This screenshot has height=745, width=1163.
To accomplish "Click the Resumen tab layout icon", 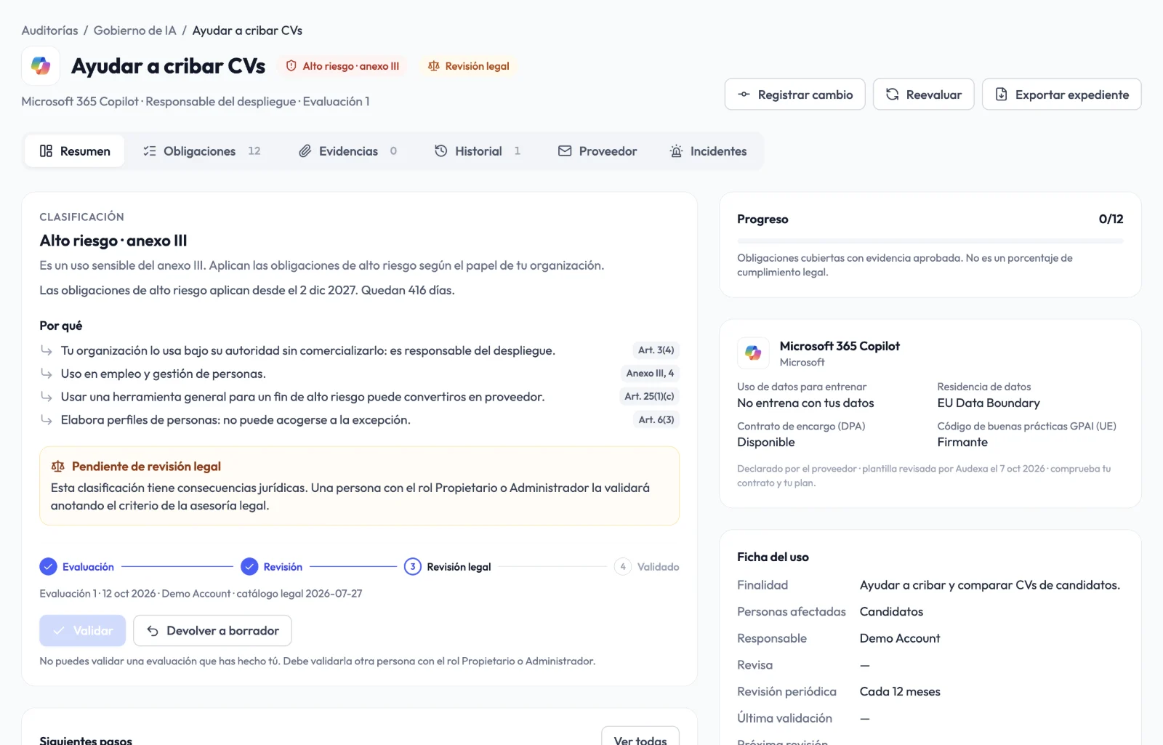I will click(x=46, y=151).
